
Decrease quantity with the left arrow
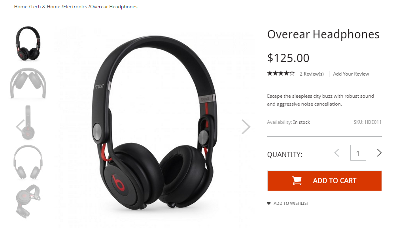pos(337,153)
